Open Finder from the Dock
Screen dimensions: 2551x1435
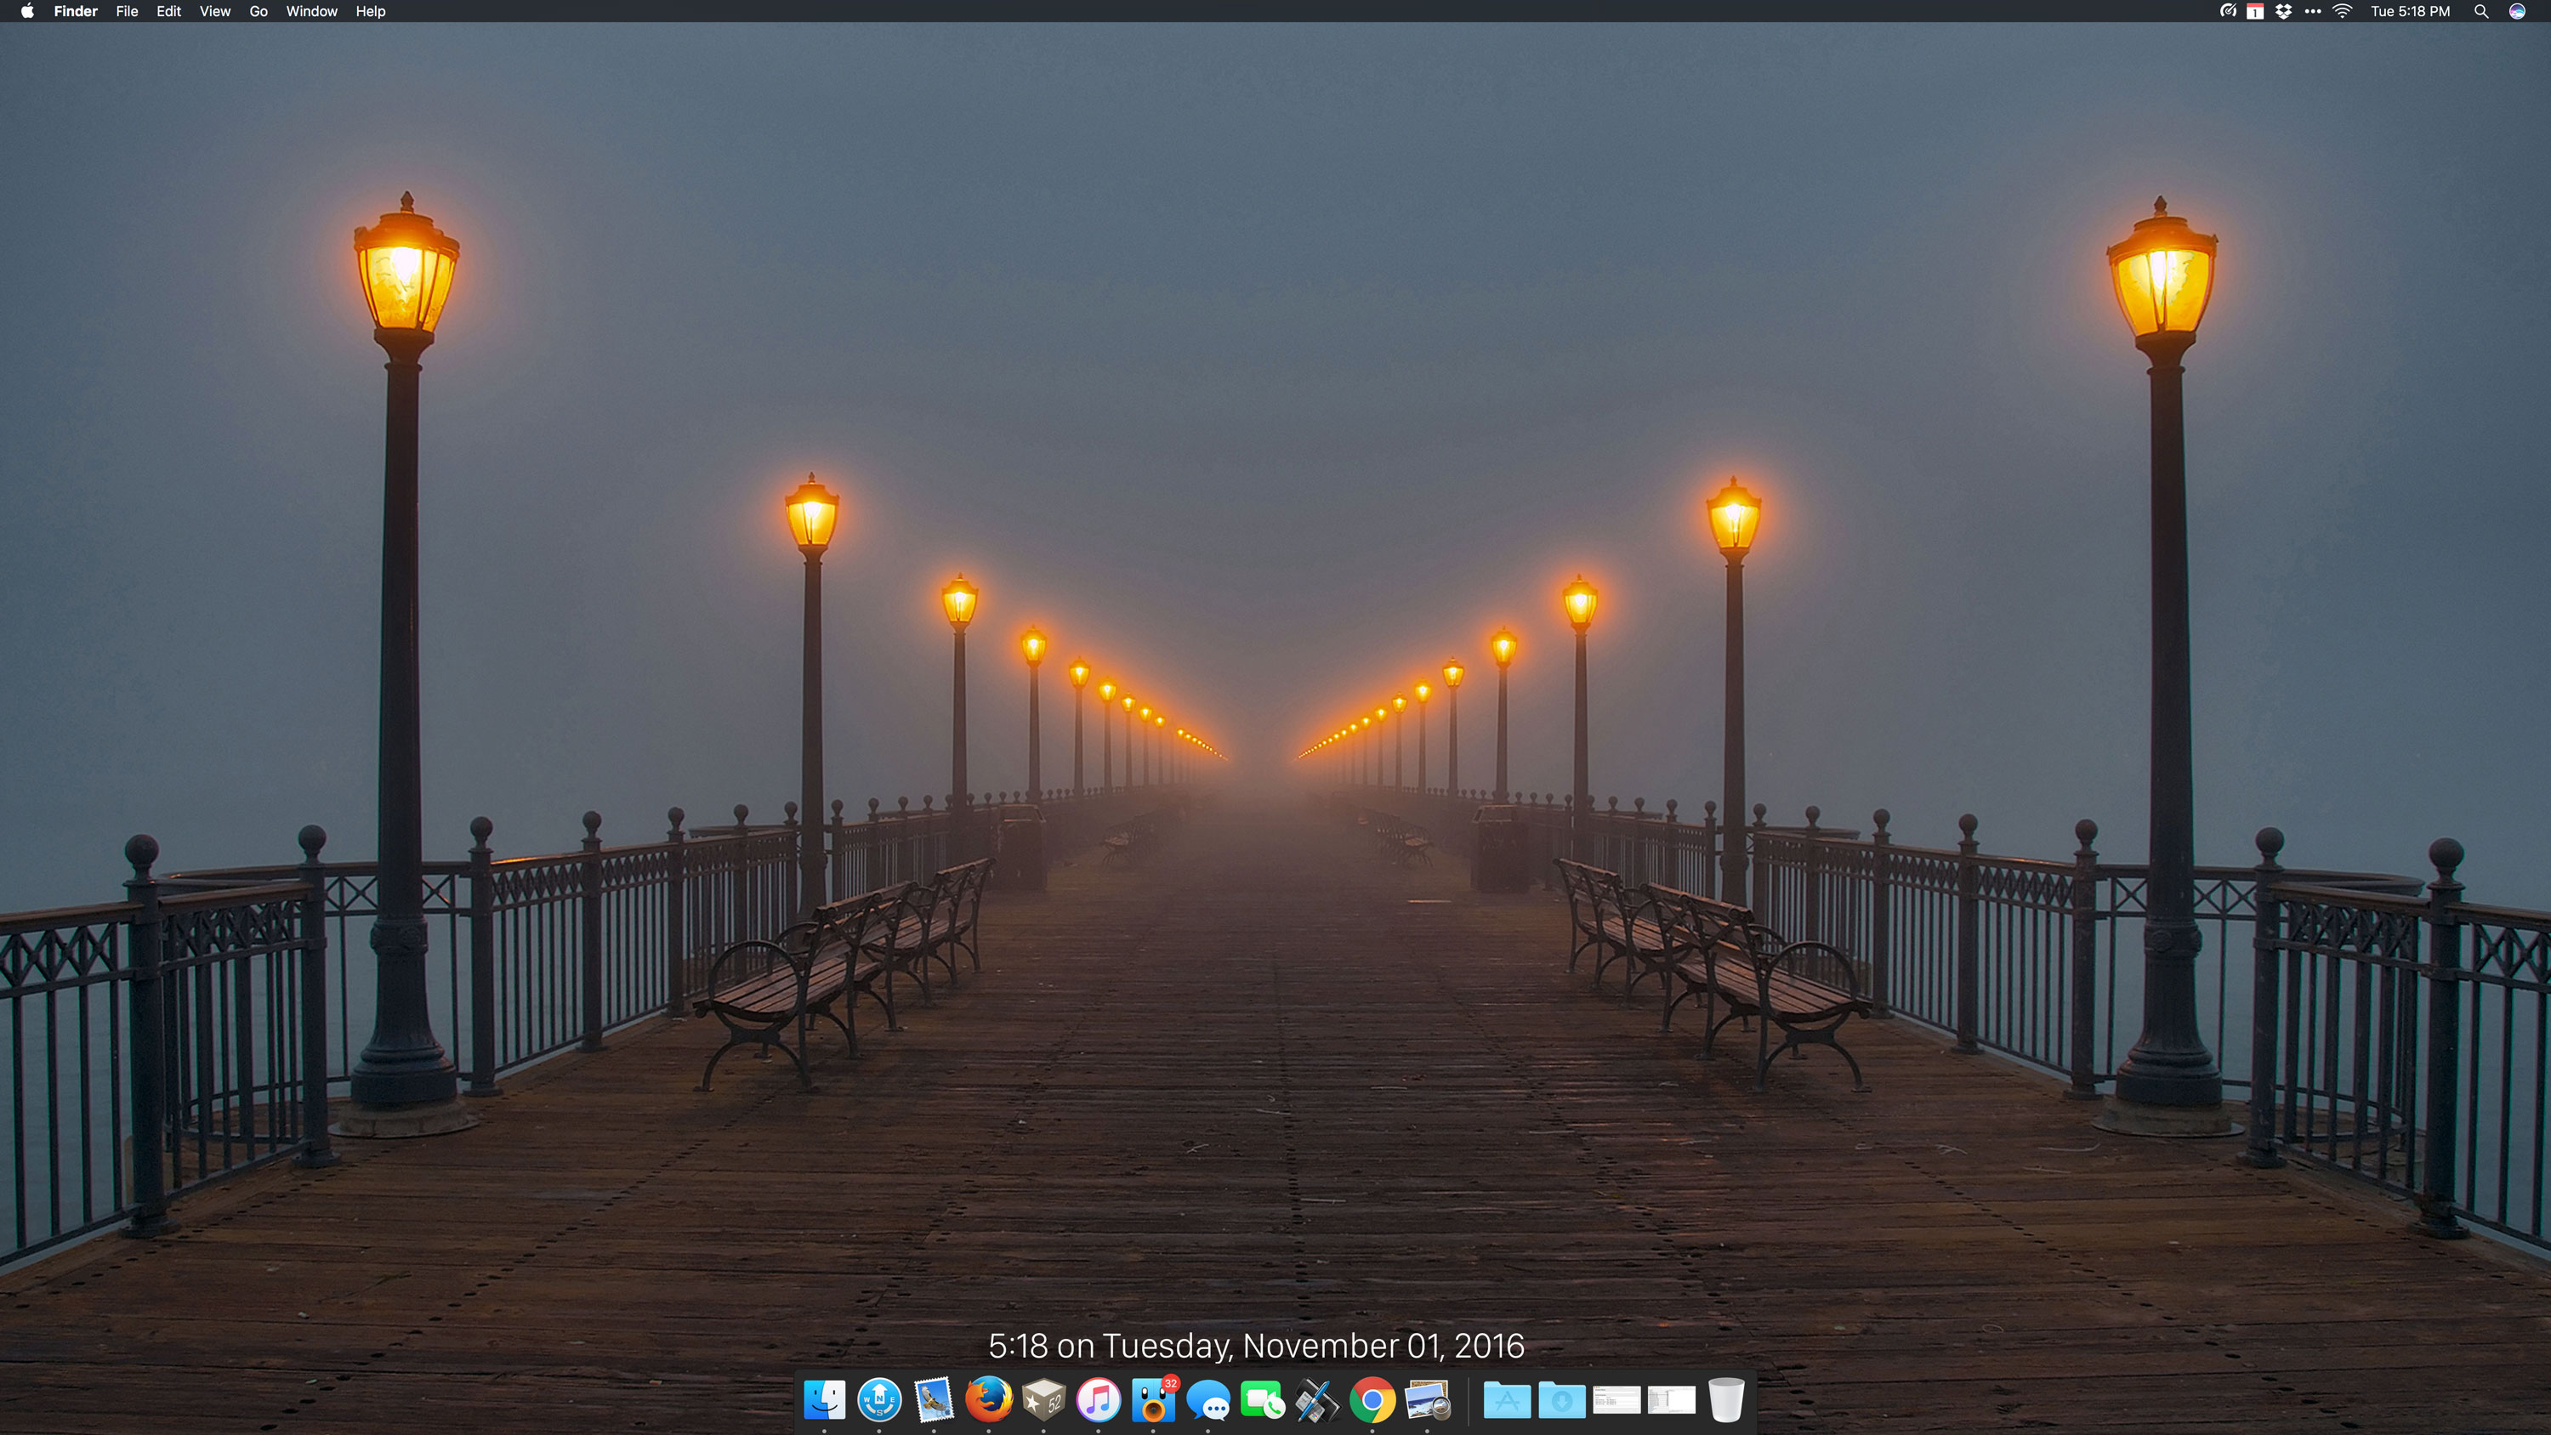pyautogui.click(x=824, y=1400)
